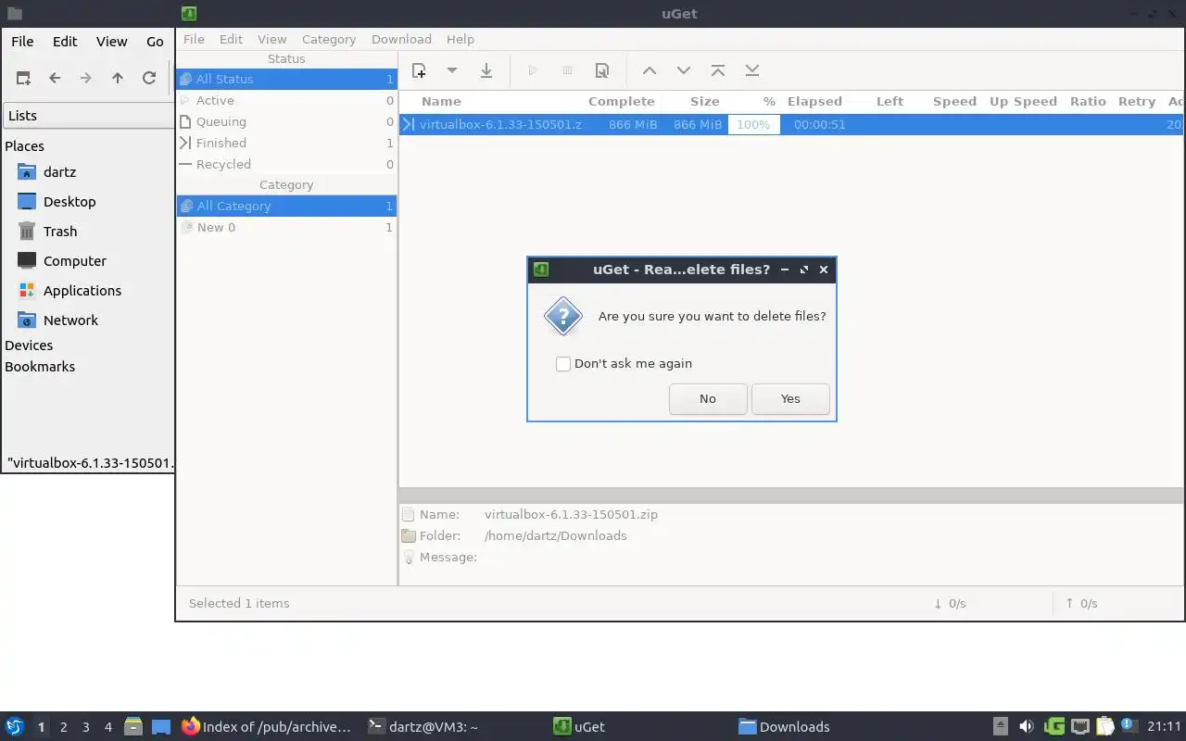Switch to Downloads window in taskbar
The height and width of the screenshot is (741, 1186).
click(784, 727)
